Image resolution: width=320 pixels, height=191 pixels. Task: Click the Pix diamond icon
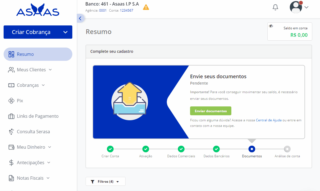tap(11, 101)
